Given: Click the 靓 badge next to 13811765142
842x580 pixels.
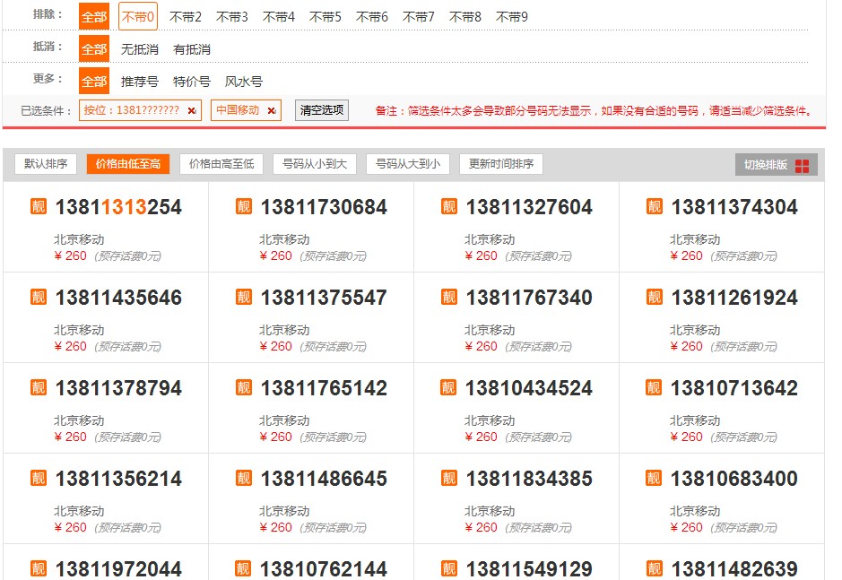Looking at the screenshot, I should pos(243,387).
